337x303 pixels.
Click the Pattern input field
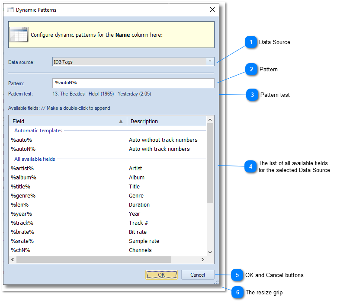133,83
